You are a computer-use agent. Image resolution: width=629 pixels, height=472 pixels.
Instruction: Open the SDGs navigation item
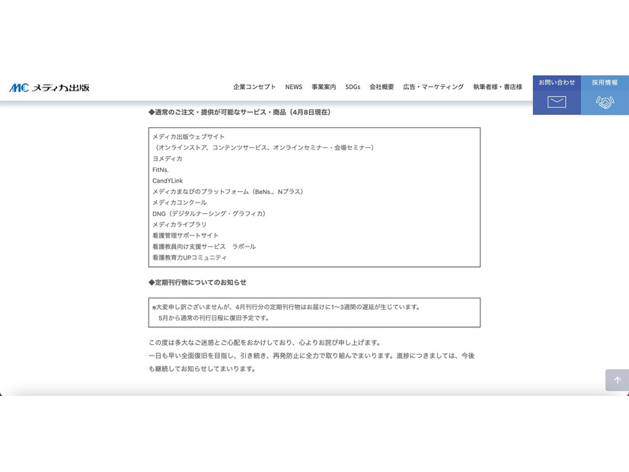click(x=353, y=87)
